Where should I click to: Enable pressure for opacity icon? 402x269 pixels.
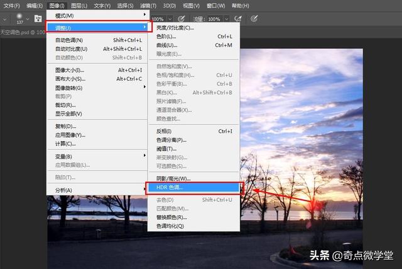(182, 19)
